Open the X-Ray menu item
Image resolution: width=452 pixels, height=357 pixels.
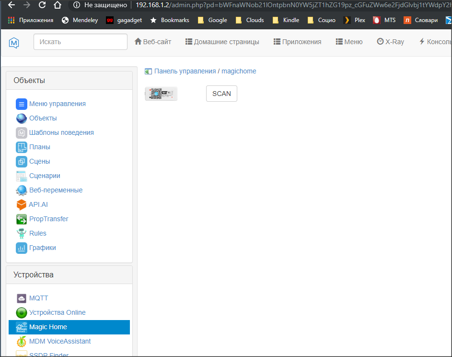point(390,42)
